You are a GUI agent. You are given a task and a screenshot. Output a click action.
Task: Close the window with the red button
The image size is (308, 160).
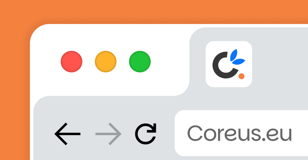[72, 62]
